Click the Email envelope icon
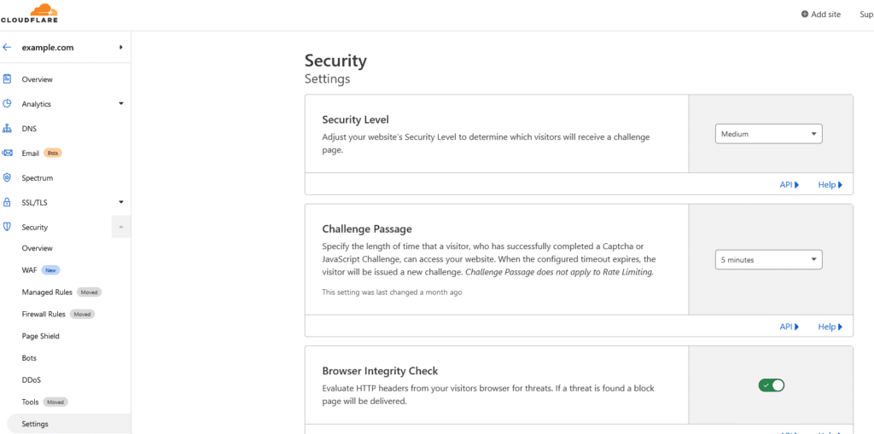 (x=7, y=153)
